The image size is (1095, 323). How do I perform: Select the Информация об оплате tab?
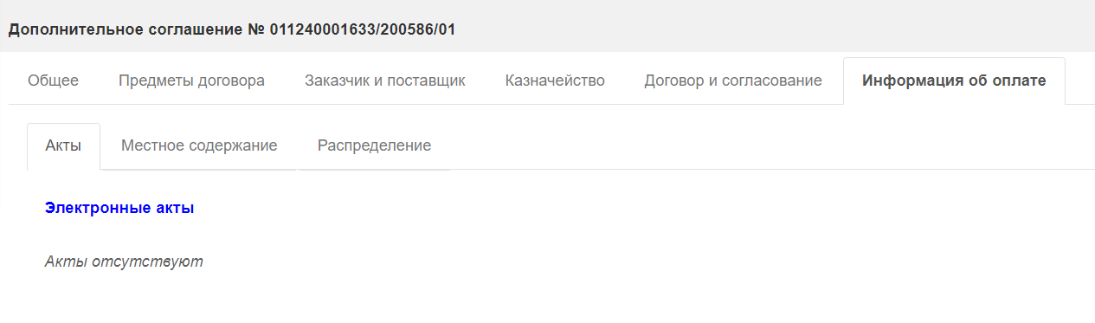pyautogui.click(x=954, y=81)
